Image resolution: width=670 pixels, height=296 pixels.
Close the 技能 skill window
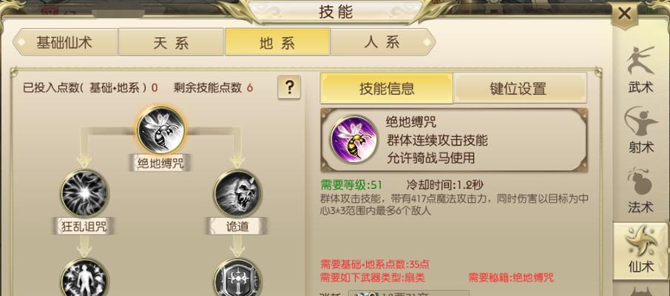coord(624,14)
